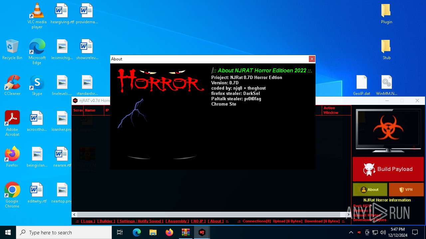Open the Plugin folder on desktop
Screen dimensions: 426x239
[386, 14]
